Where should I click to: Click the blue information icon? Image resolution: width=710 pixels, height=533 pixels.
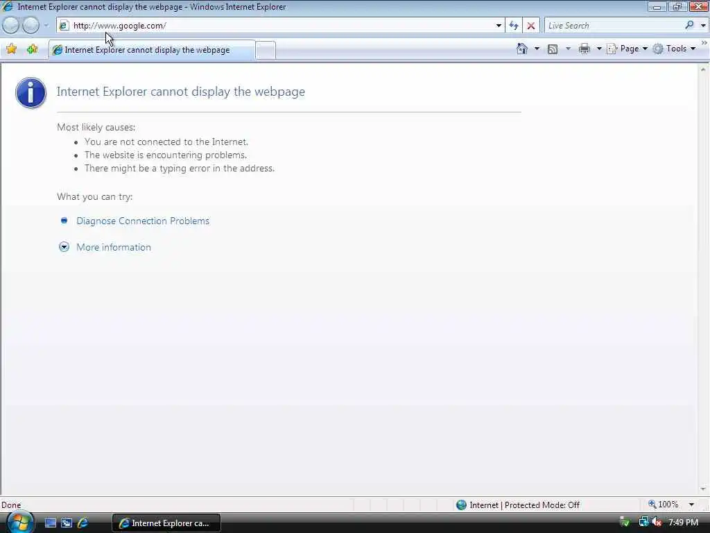[31, 92]
